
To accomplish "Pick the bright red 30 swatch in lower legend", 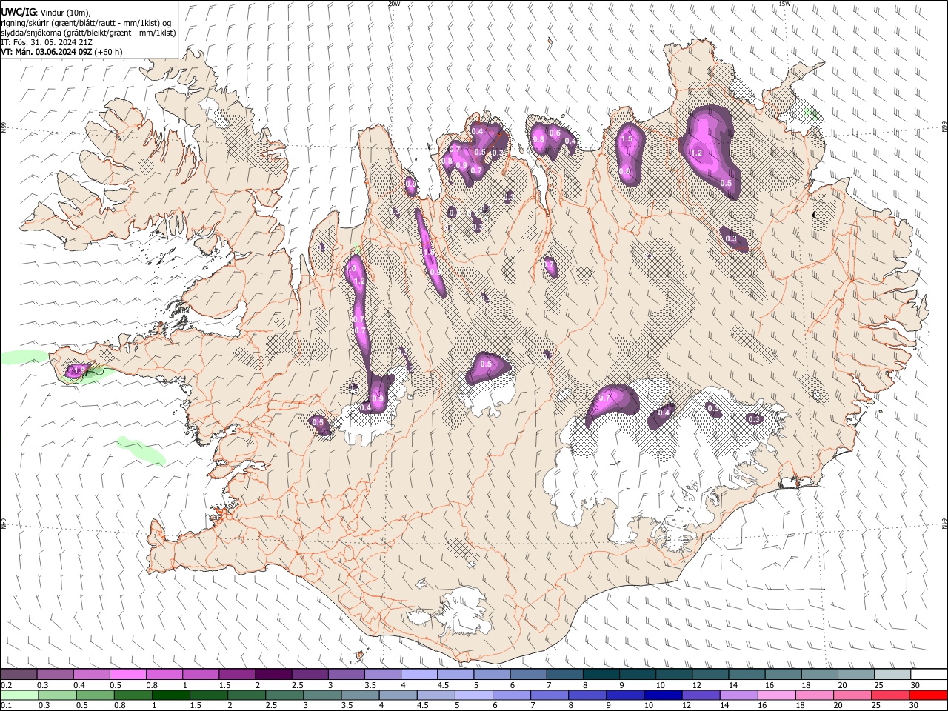I will (x=929, y=695).
